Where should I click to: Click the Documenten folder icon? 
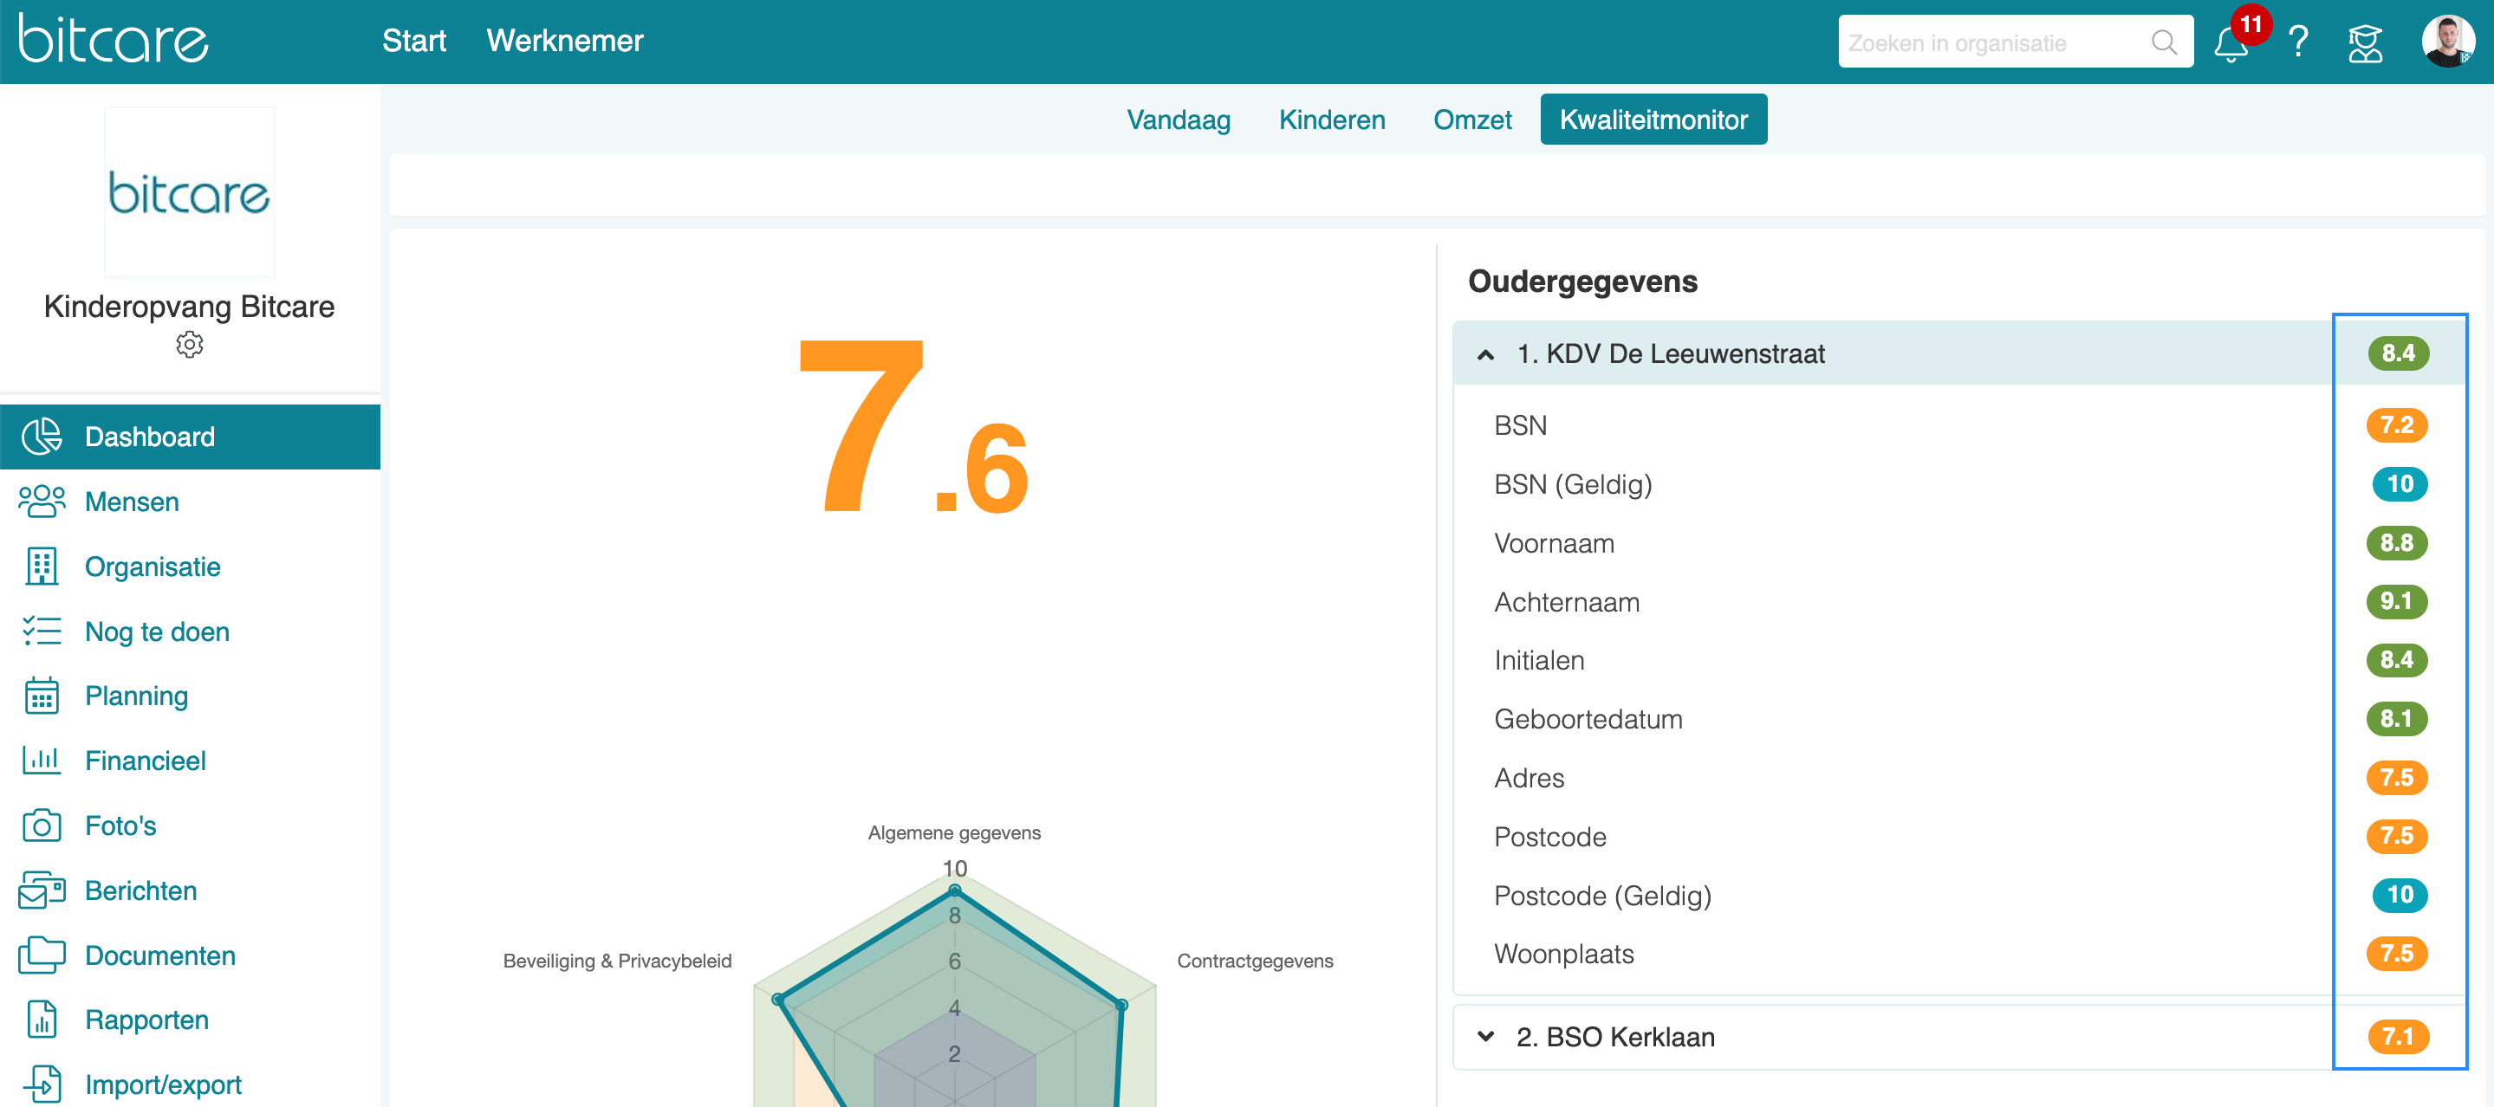tap(42, 955)
